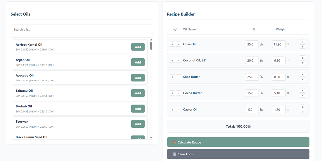
Task: Move Cocoa Butter row up
Action: coord(302,90)
